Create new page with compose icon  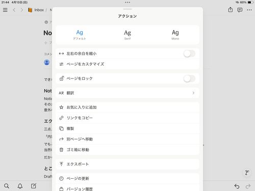point(34,186)
